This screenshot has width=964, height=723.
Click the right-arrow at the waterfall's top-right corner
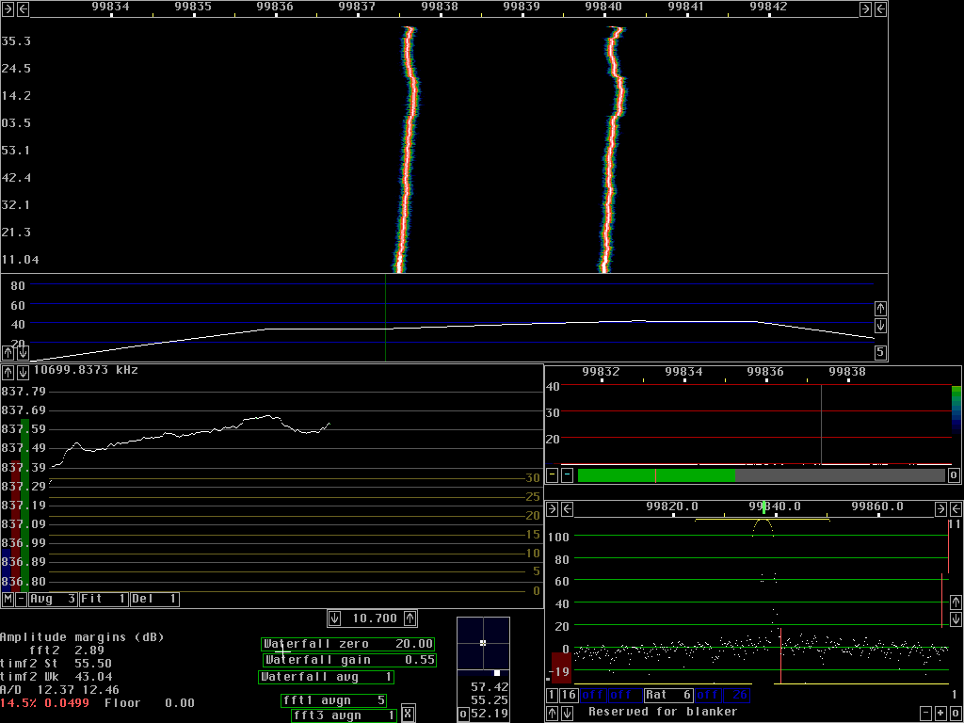866,8
